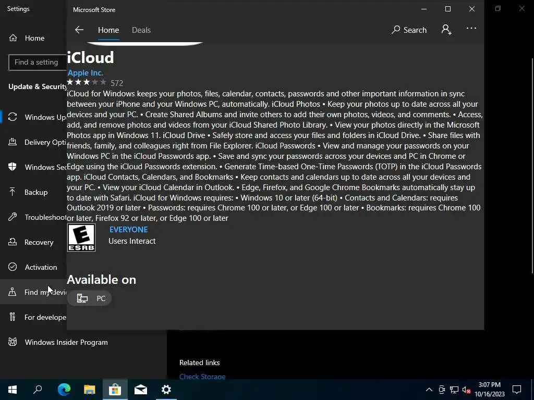Click the Find my device icon
The image size is (534, 400).
tap(13, 292)
